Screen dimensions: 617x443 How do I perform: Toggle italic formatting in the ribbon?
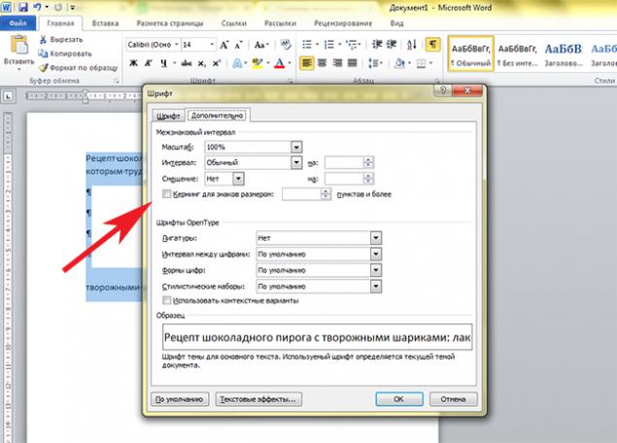click(x=148, y=63)
